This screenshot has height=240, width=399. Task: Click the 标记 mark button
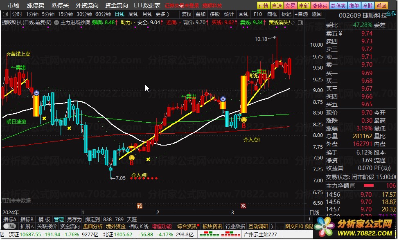point(286,14)
